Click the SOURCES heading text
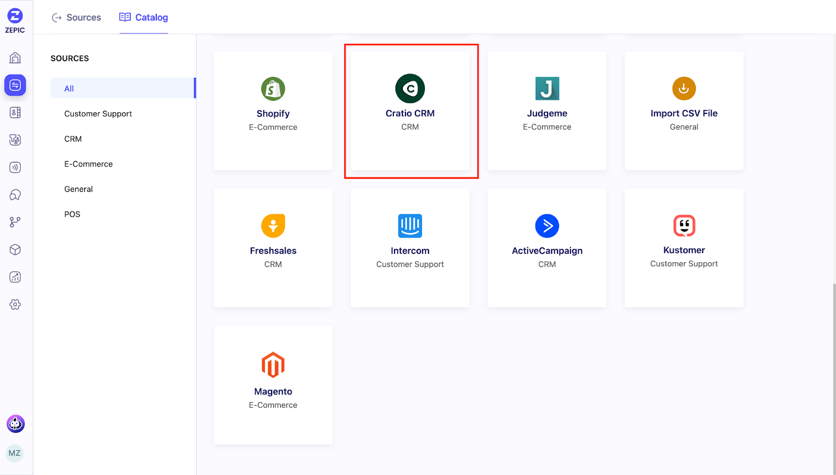Image resolution: width=836 pixels, height=475 pixels. coord(69,58)
